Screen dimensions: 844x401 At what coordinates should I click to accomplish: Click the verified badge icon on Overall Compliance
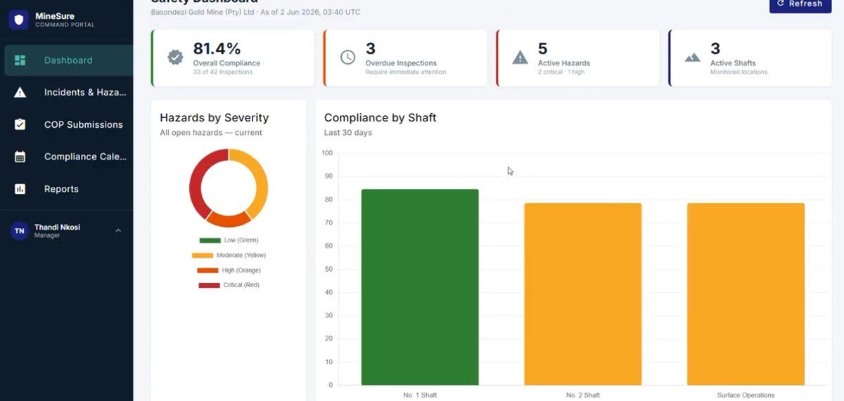coord(176,58)
